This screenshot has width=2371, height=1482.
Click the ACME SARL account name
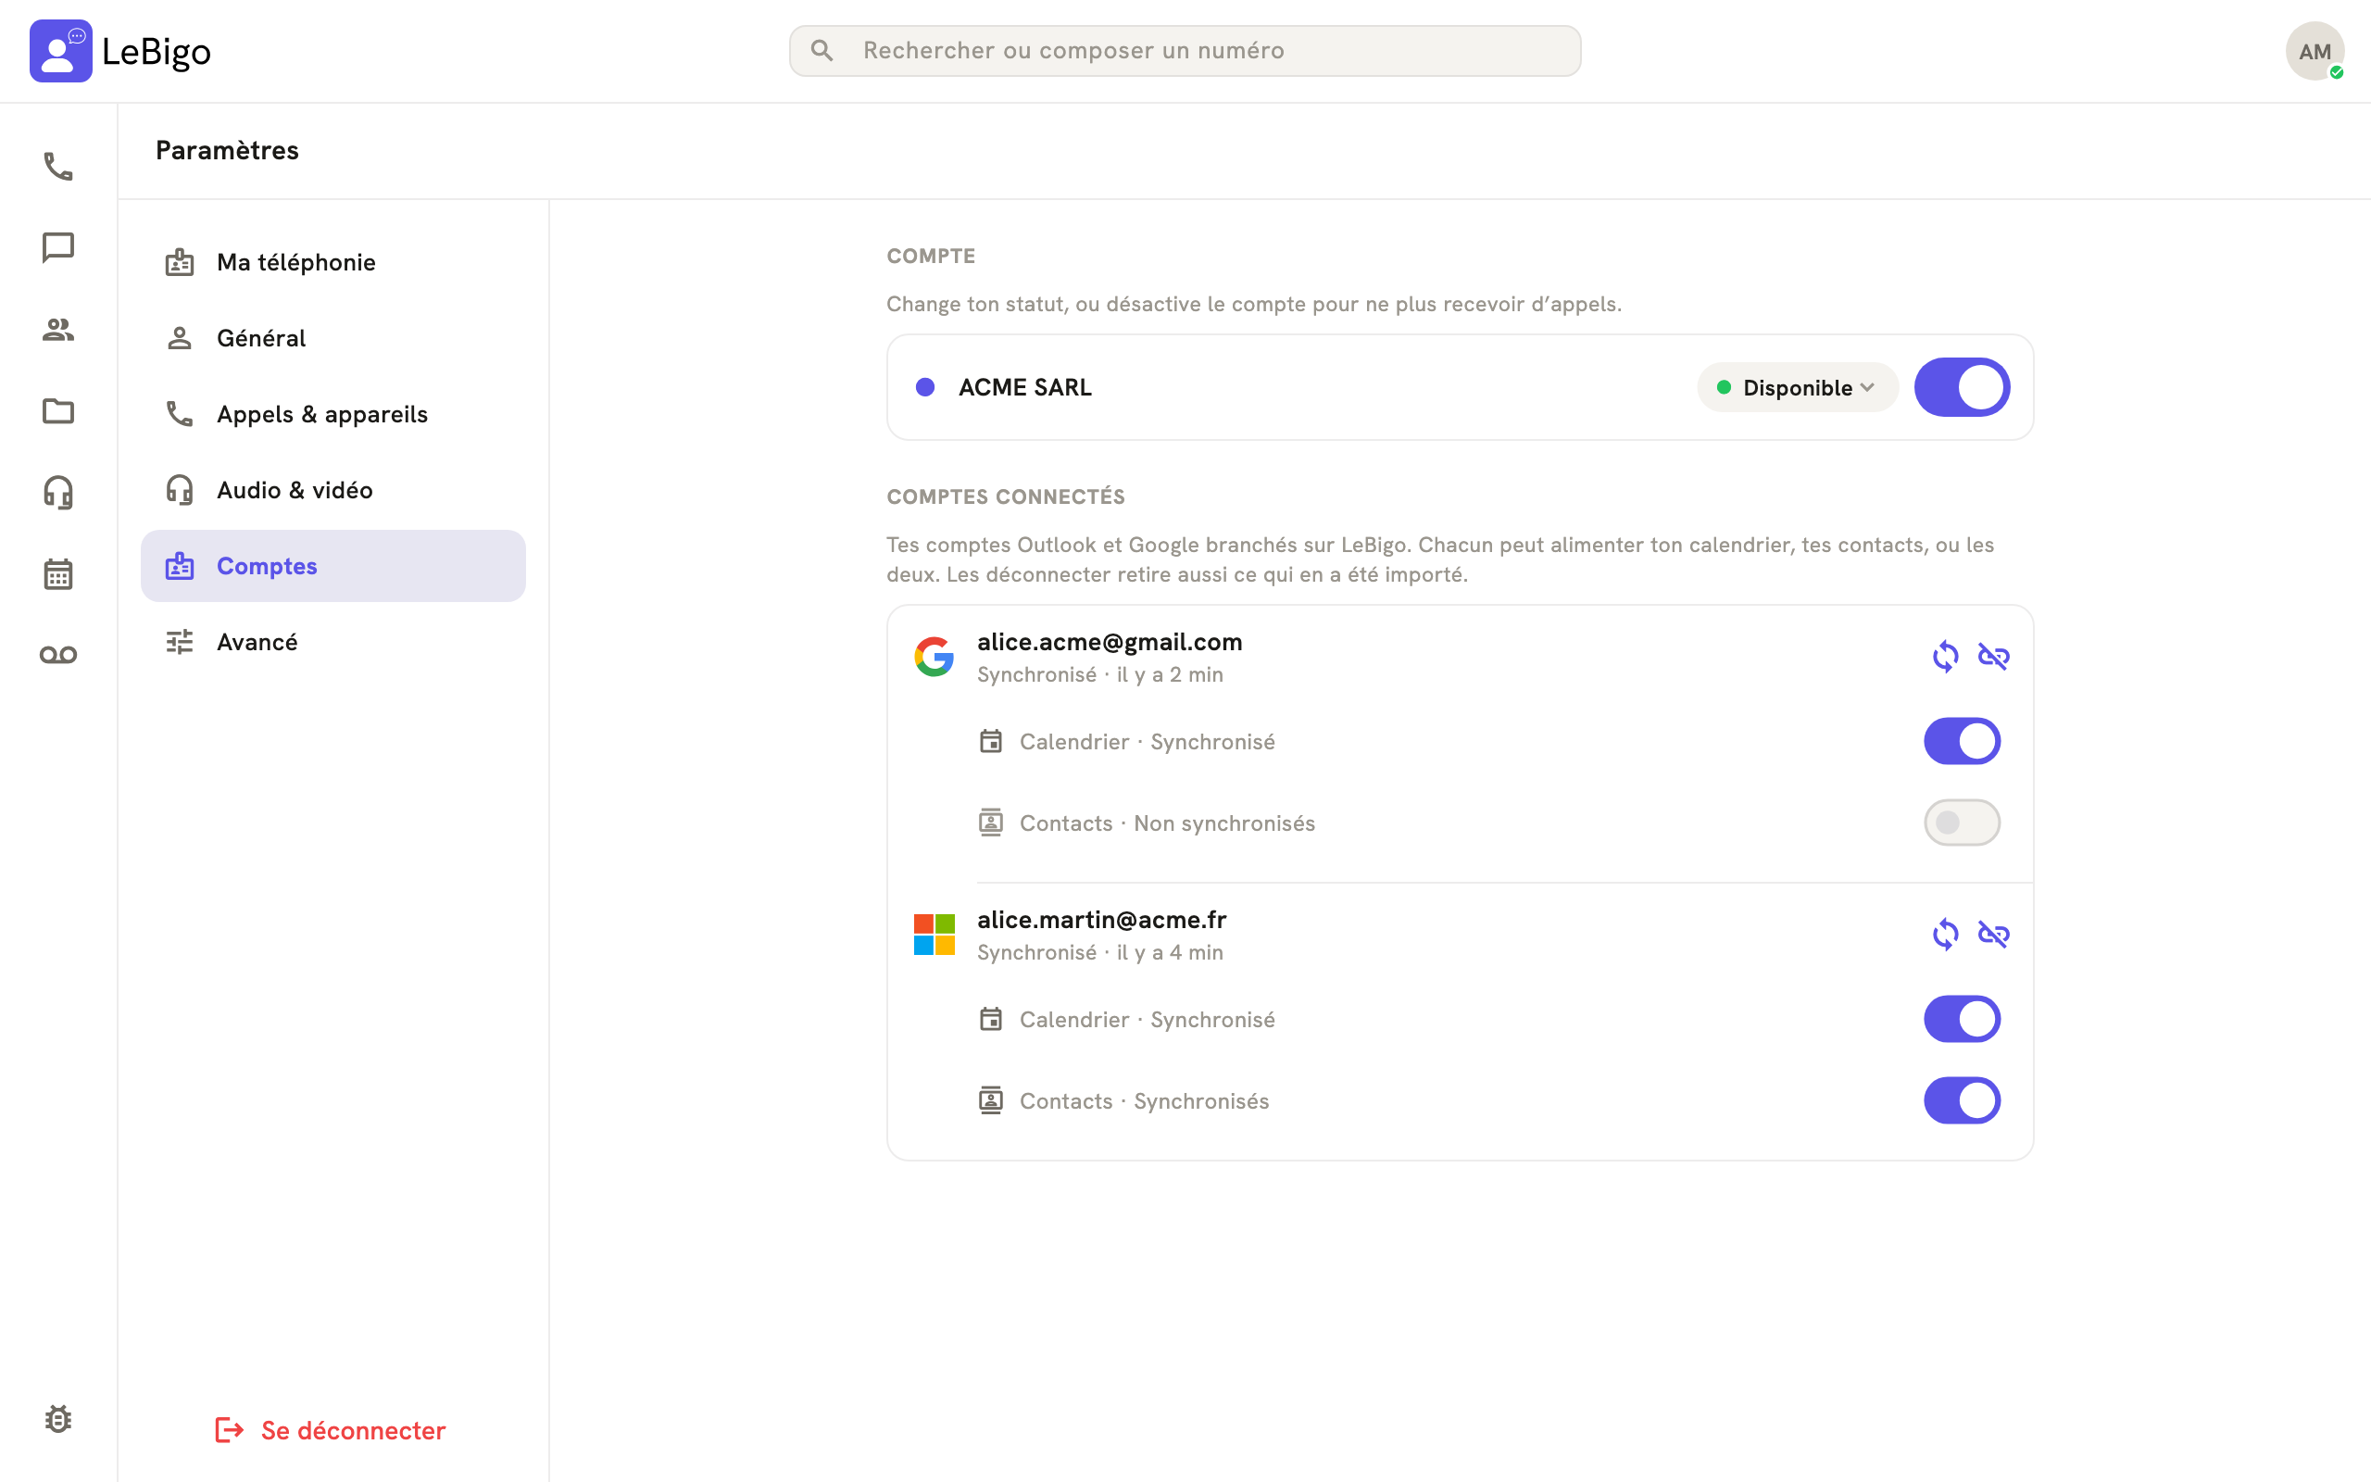[x=1025, y=387]
